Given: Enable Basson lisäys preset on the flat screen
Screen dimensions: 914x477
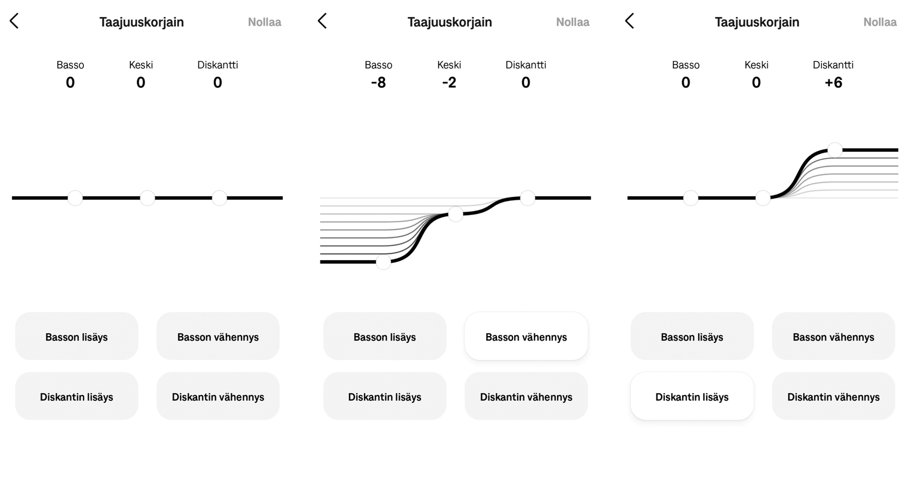Looking at the screenshot, I should click(x=77, y=337).
